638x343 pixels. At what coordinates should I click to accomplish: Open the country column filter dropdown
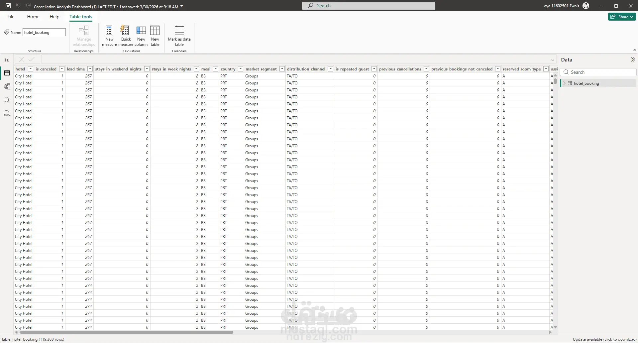[241, 69]
